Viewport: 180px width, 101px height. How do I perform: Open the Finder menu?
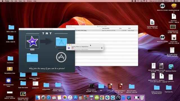[x=7, y=1]
